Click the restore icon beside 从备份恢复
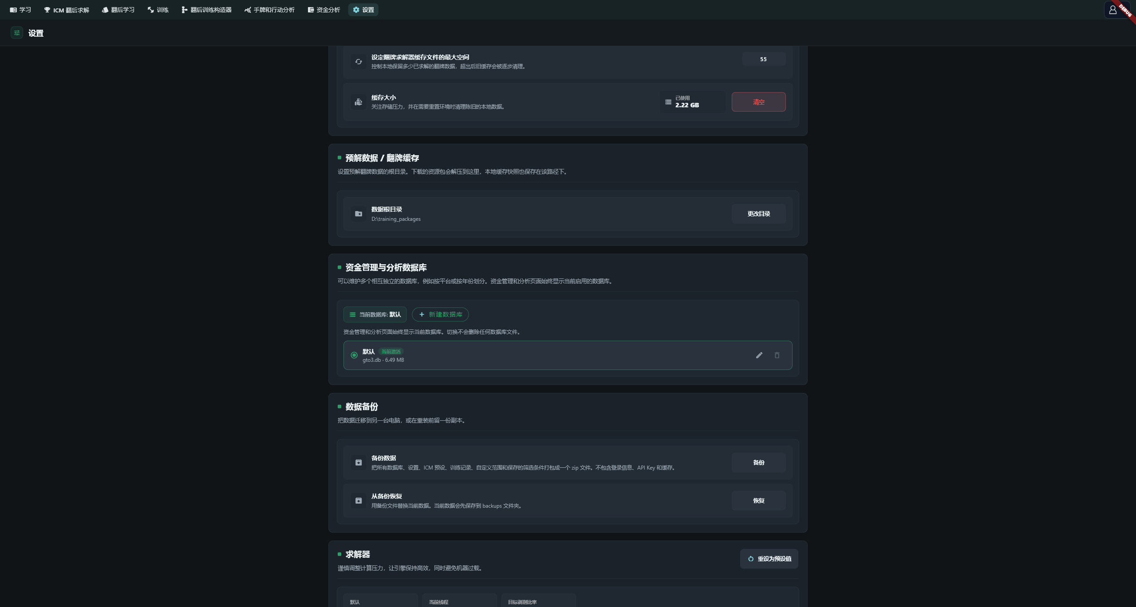 359,501
